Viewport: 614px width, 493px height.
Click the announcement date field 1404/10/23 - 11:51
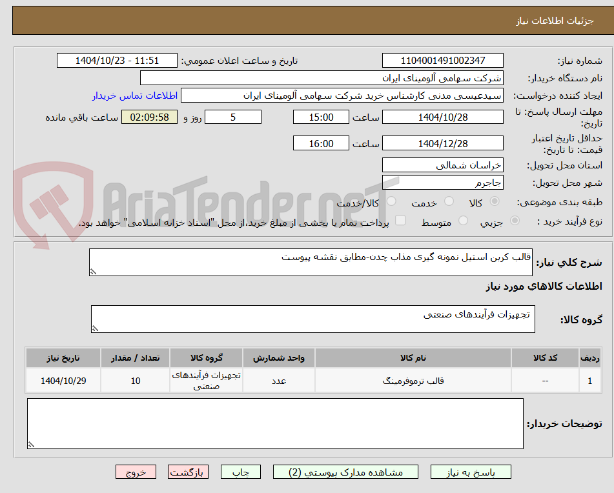[117, 61]
